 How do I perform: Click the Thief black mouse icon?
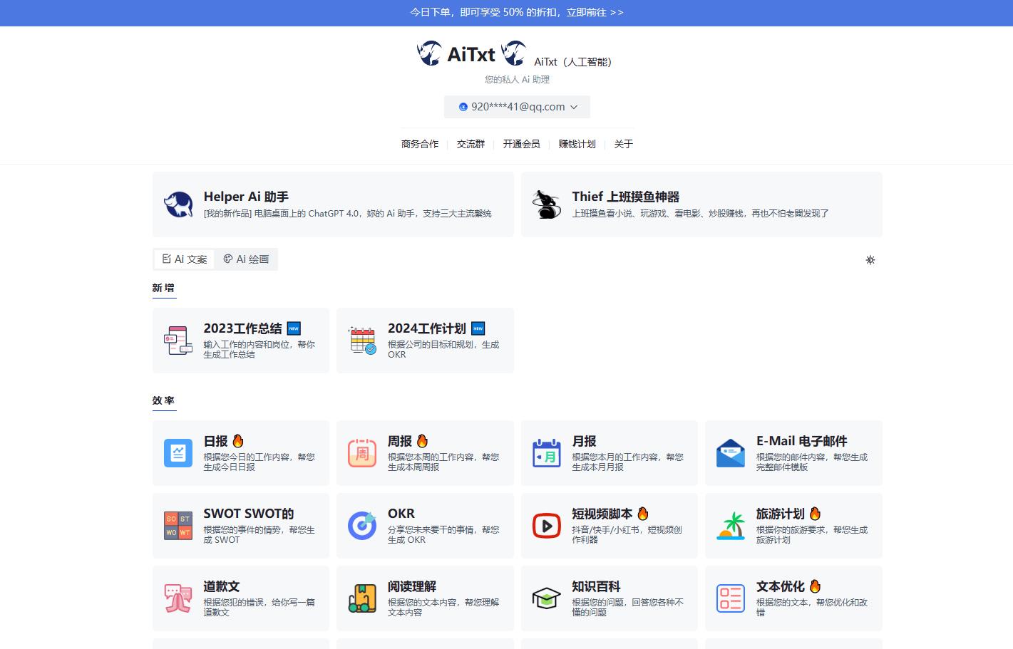pos(546,204)
